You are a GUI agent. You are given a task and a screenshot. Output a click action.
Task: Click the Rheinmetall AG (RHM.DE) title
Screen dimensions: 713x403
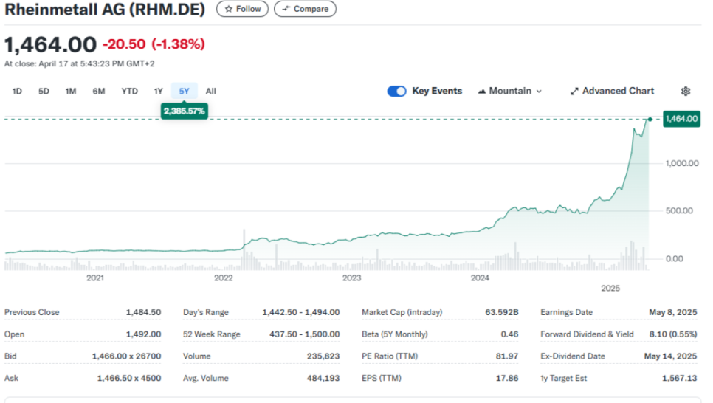click(x=105, y=10)
